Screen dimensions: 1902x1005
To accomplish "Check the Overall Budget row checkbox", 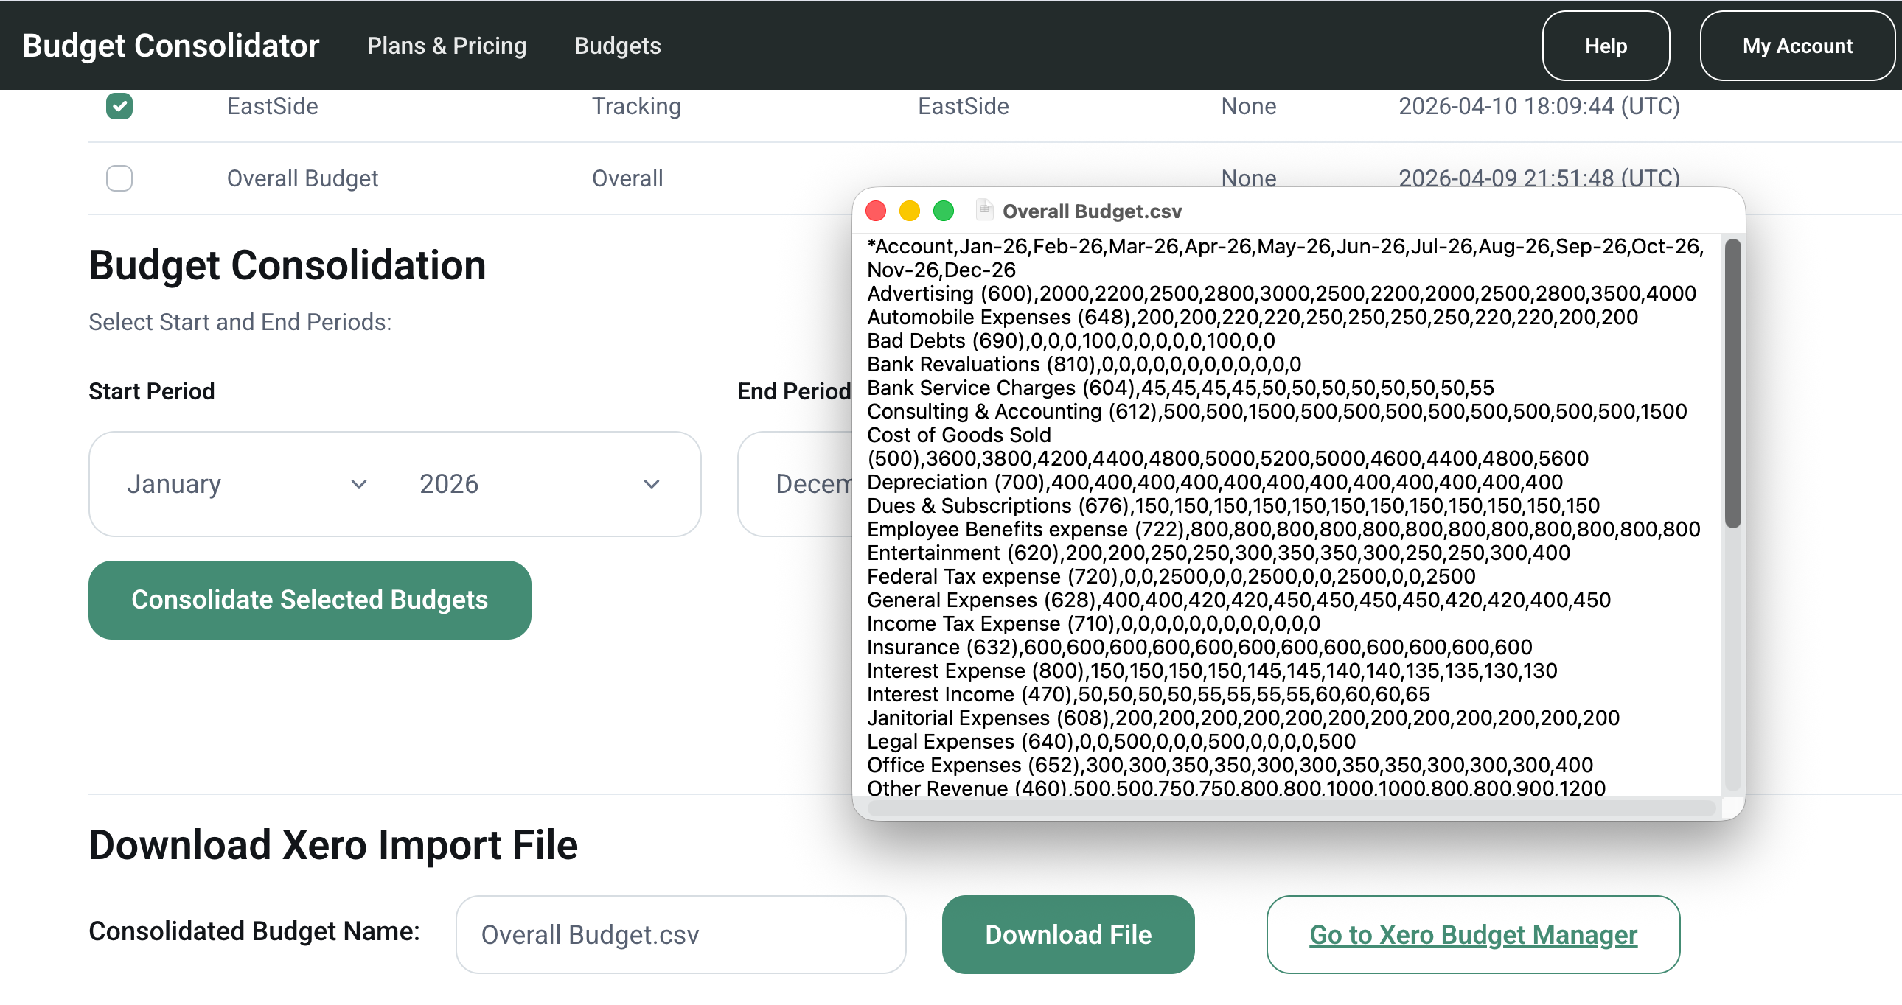I will click(x=119, y=178).
